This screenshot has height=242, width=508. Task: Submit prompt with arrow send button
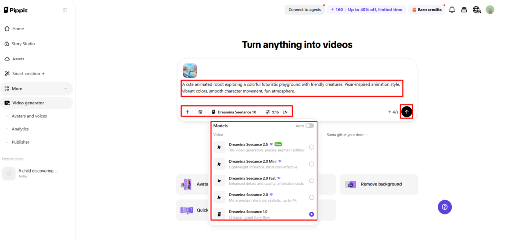pyautogui.click(x=407, y=112)
